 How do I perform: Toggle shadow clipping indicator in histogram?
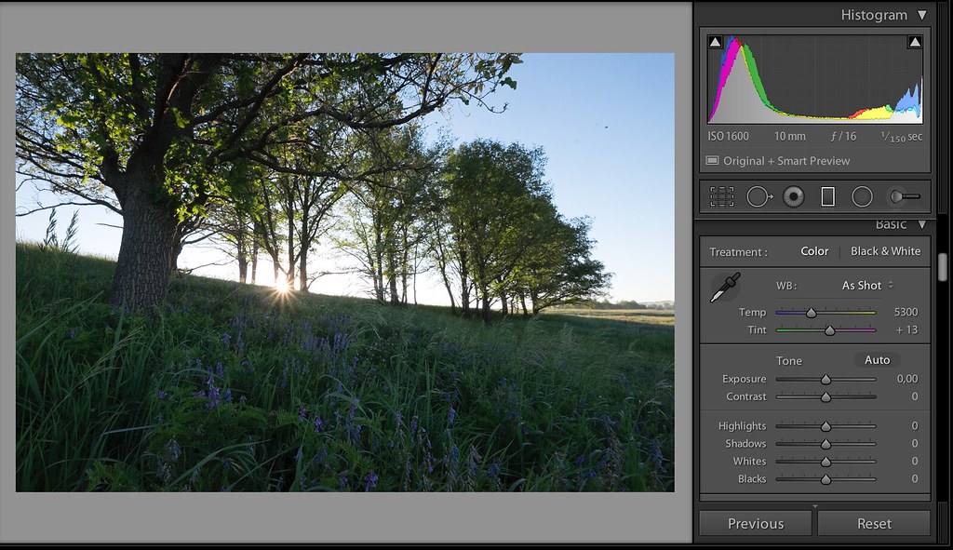(x=716, y=42)
